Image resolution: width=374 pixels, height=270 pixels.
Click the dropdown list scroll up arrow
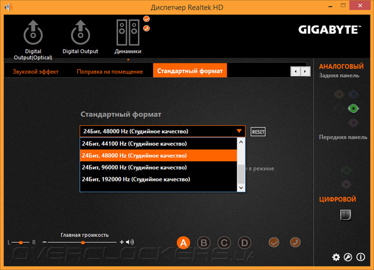coord(241,142)
